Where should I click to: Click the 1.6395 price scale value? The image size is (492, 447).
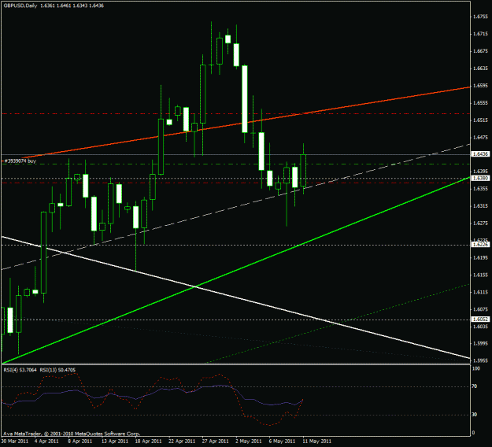pos(481,172)
